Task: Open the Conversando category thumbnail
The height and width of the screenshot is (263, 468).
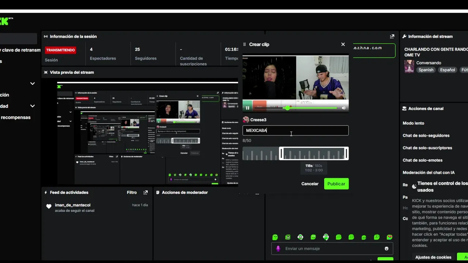Action: coord(409,66)
